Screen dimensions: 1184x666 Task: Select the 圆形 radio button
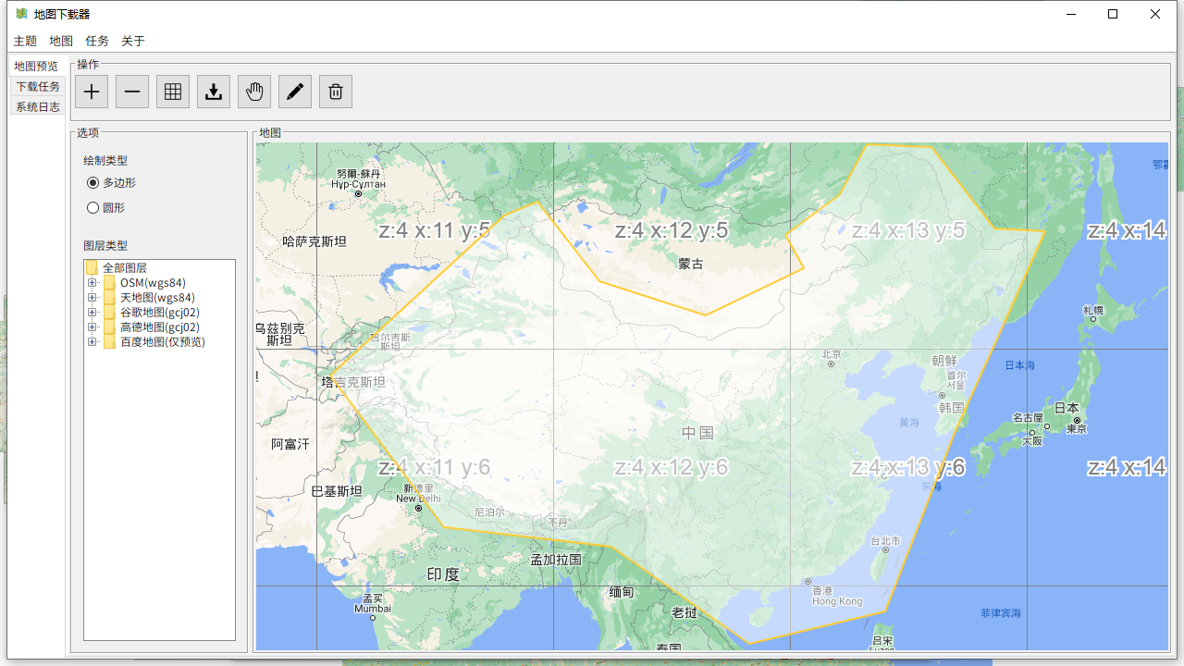92,208
